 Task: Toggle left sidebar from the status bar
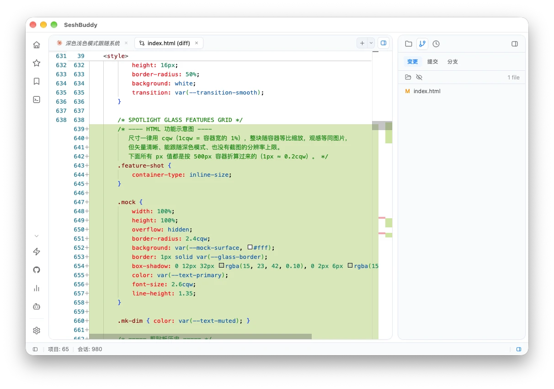point(35,349)
